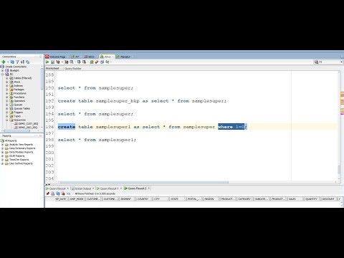This screenshot has height=258, width=344.
Task: Click line 192 create table samplesuper_bkp statement
Action: pyautogui.click(x=142, y=101)
